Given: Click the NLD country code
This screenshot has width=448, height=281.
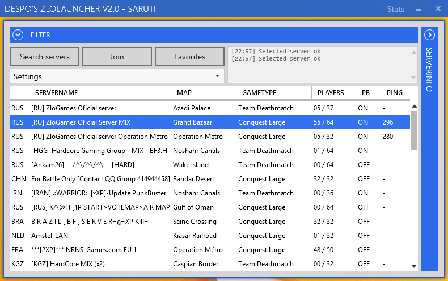Looking at the screenshot, I should (18, 236).
